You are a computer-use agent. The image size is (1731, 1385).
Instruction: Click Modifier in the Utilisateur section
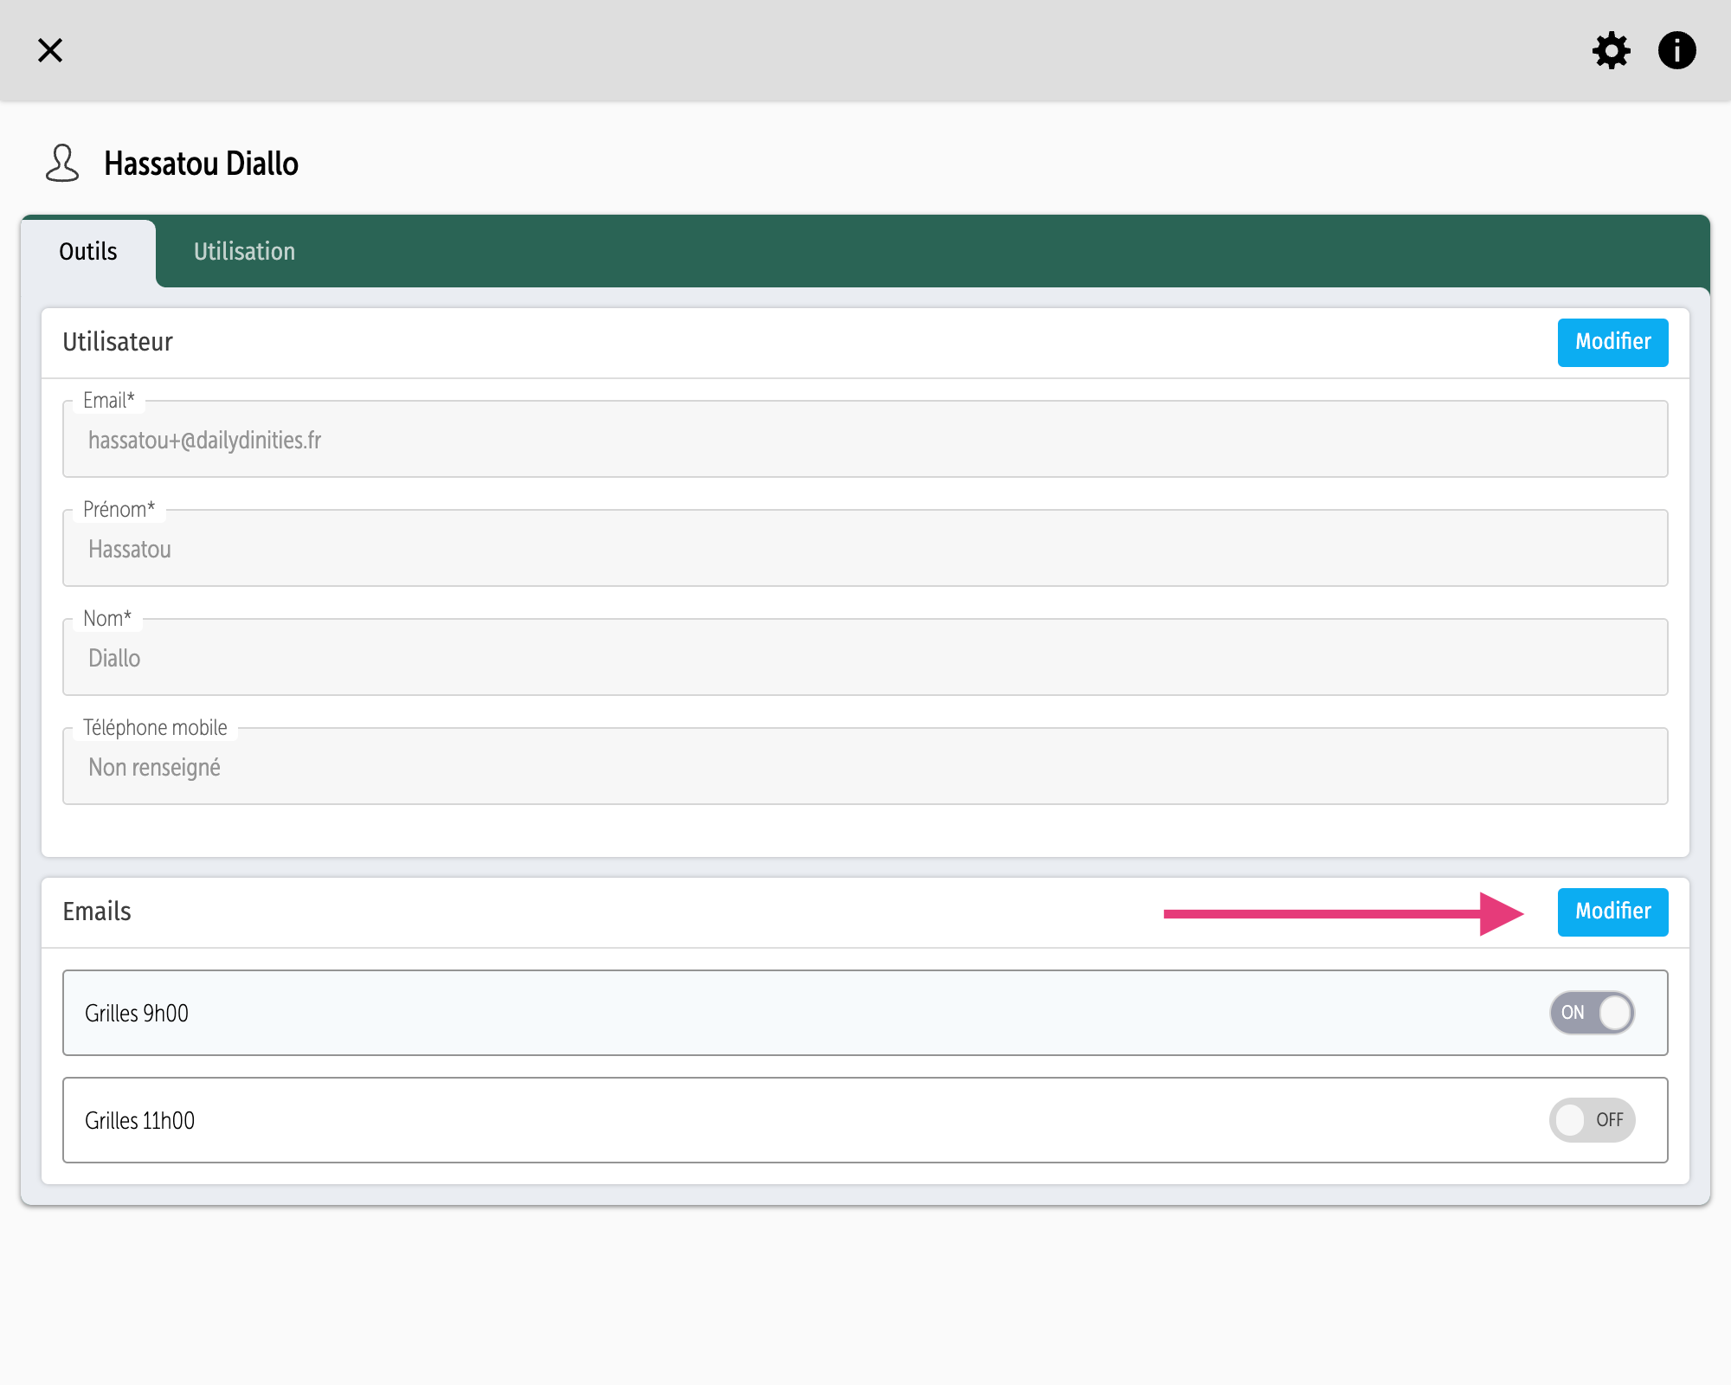click(x=1612, y=342)
